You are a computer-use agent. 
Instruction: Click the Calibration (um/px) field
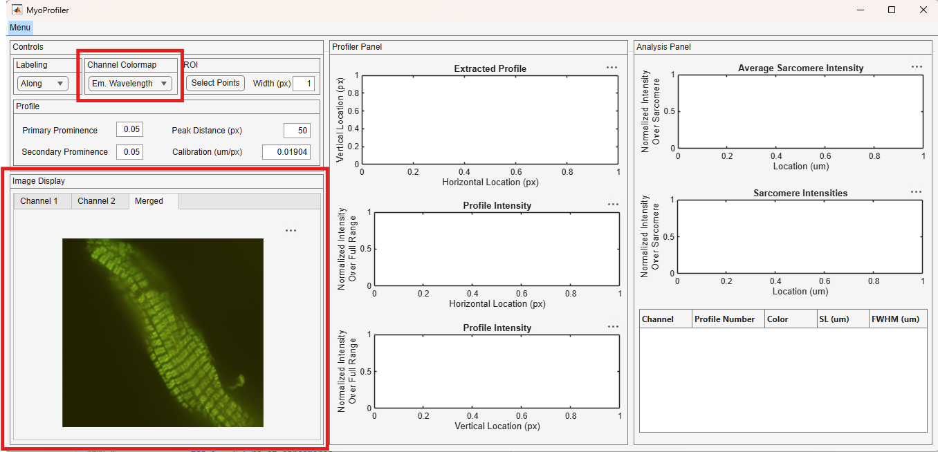[x=286, y=152]
